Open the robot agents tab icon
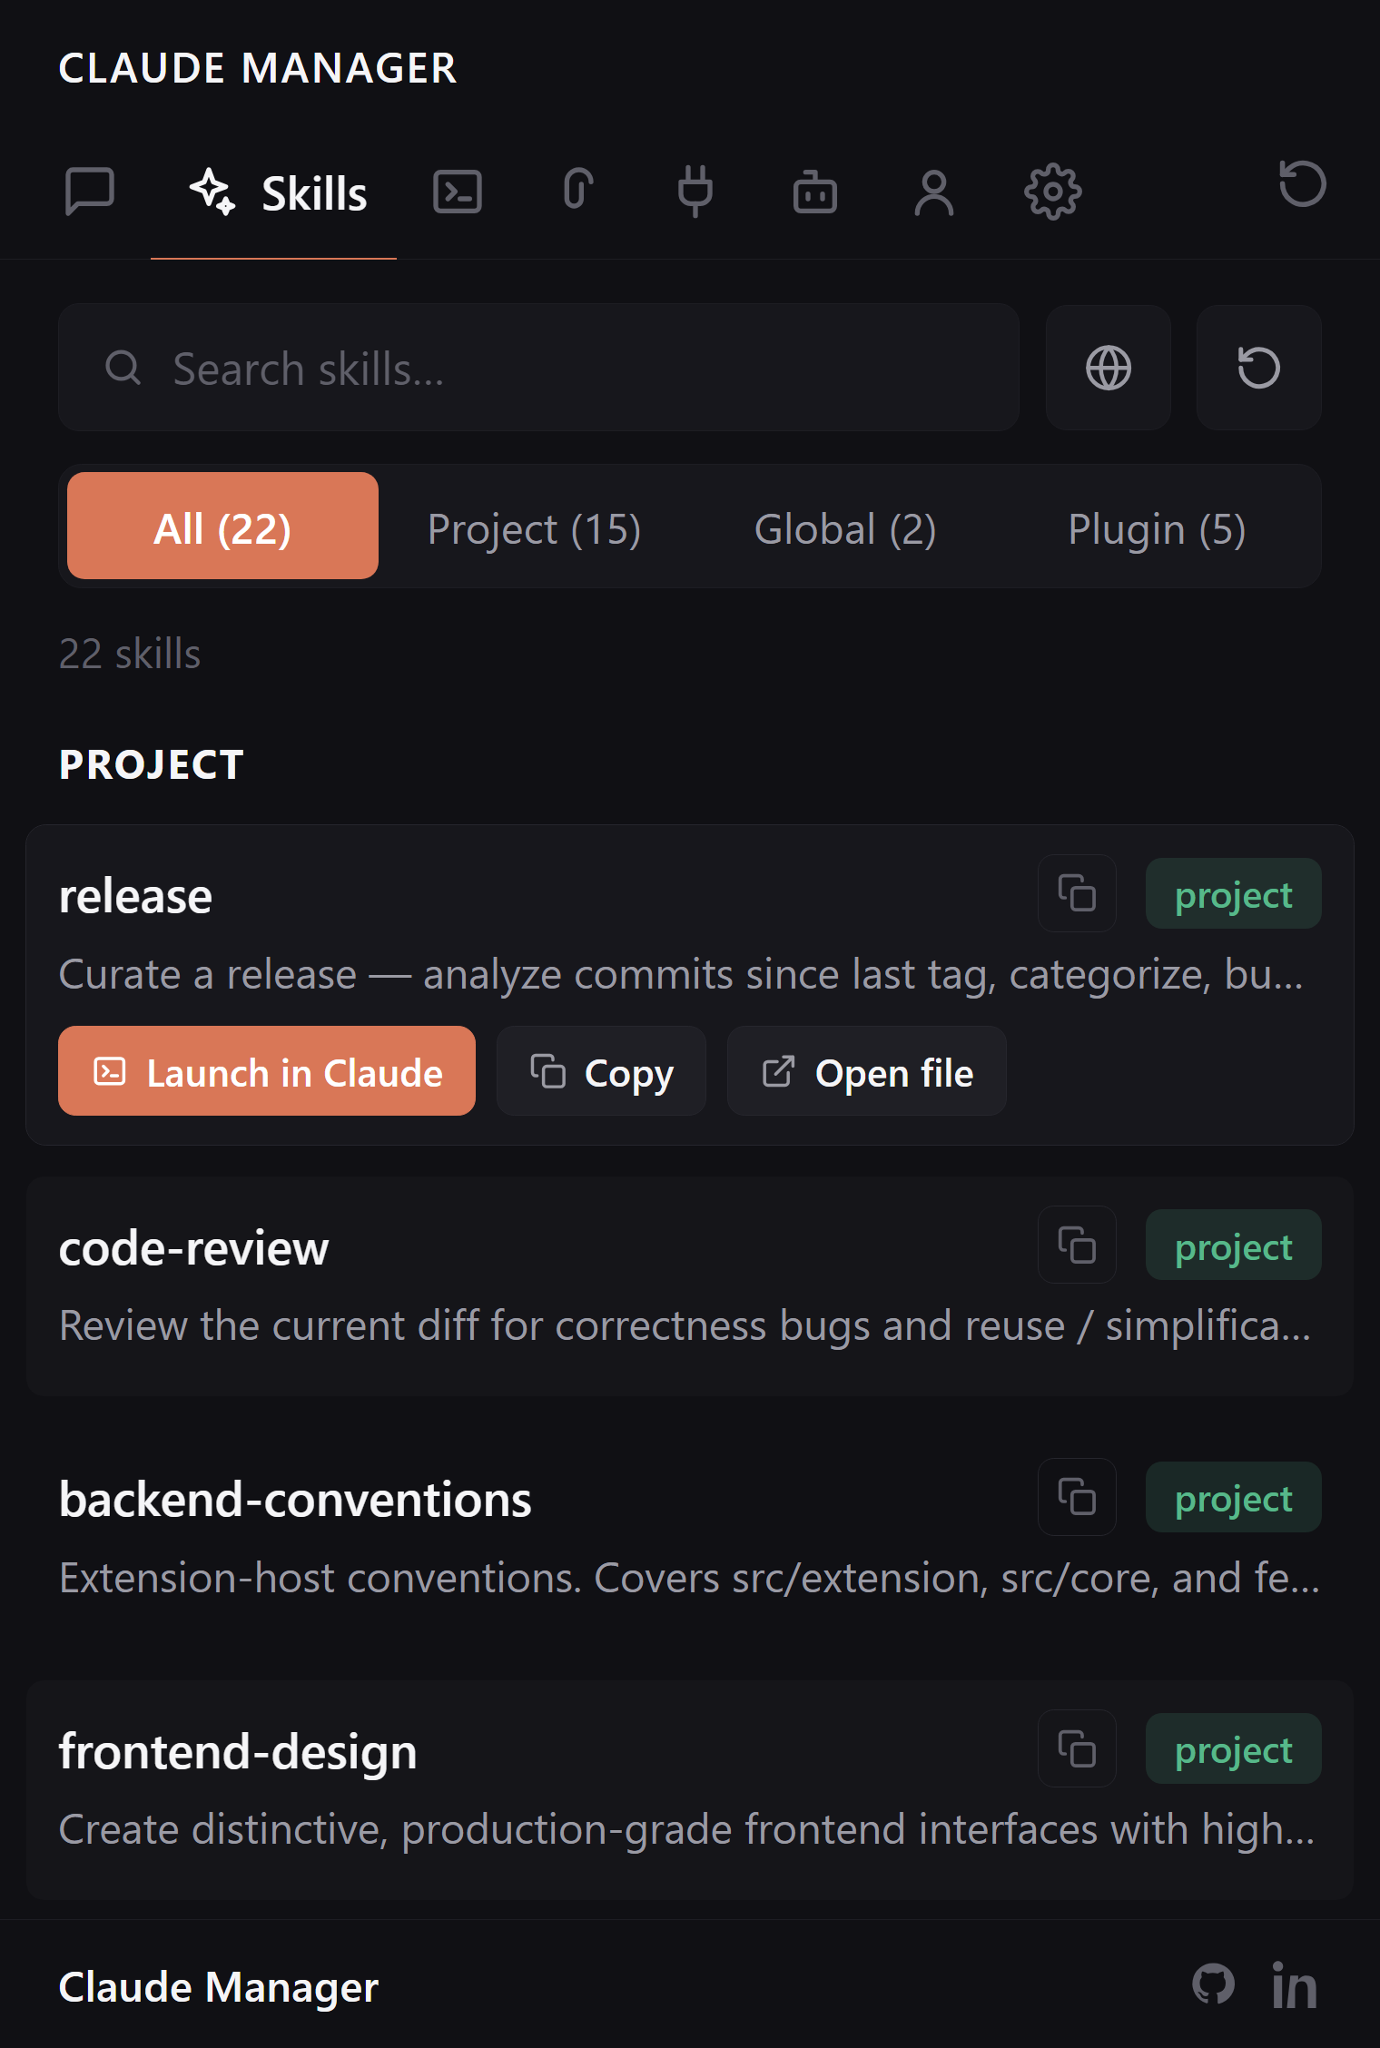The height and width of the screenshot is (2048, 1380). pos(814,192)
